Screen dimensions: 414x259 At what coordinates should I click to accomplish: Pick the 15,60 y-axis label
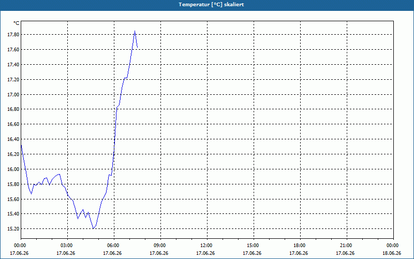tap(12, 199)
